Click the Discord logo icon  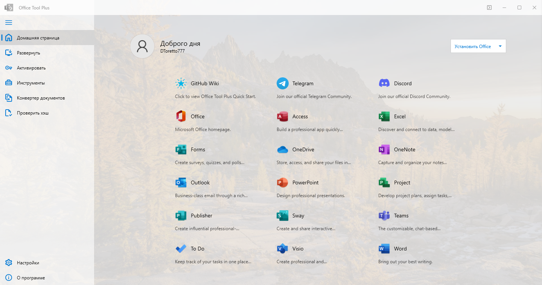[x=384, y=83]
